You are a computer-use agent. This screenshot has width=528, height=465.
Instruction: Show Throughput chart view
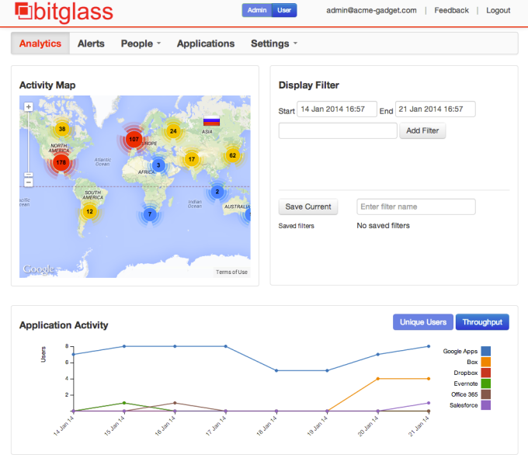(482, 322)
